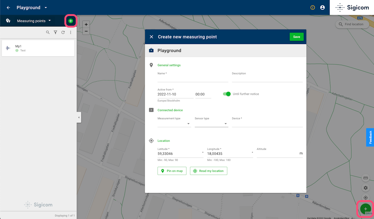
Task: Open the Playground project dropdown
Action: click(46, 8)
